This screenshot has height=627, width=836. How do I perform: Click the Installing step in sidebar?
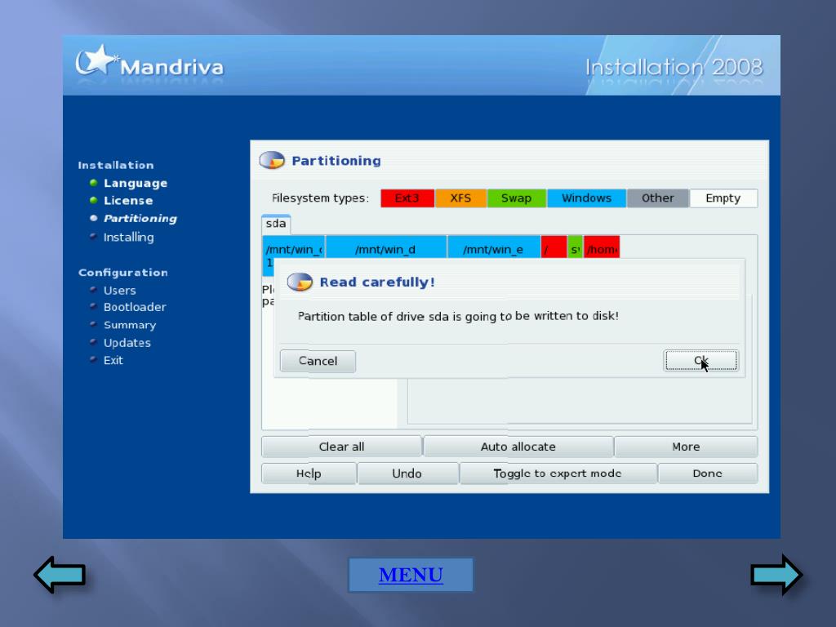pyautogui.click(x=128, y=238)
